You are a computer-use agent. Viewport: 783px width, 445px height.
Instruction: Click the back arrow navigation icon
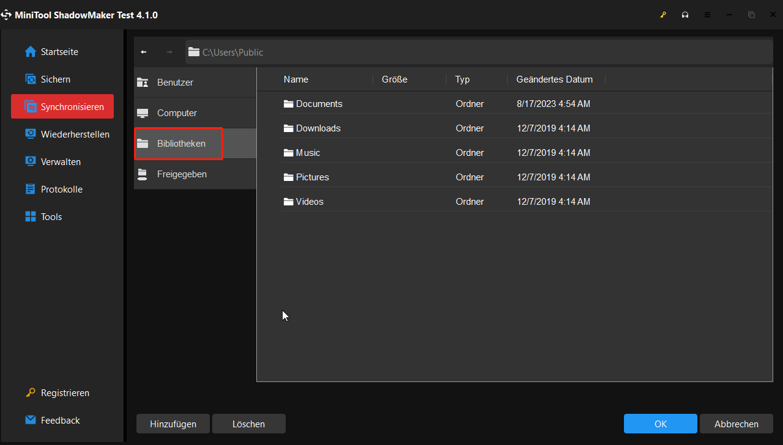click(x=144, y=52)
